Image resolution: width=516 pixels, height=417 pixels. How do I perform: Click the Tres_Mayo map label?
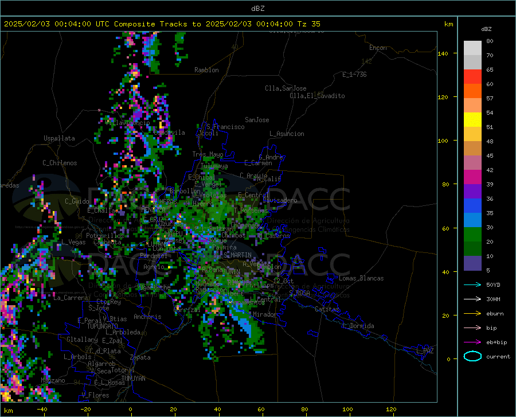tap(208, 154)
